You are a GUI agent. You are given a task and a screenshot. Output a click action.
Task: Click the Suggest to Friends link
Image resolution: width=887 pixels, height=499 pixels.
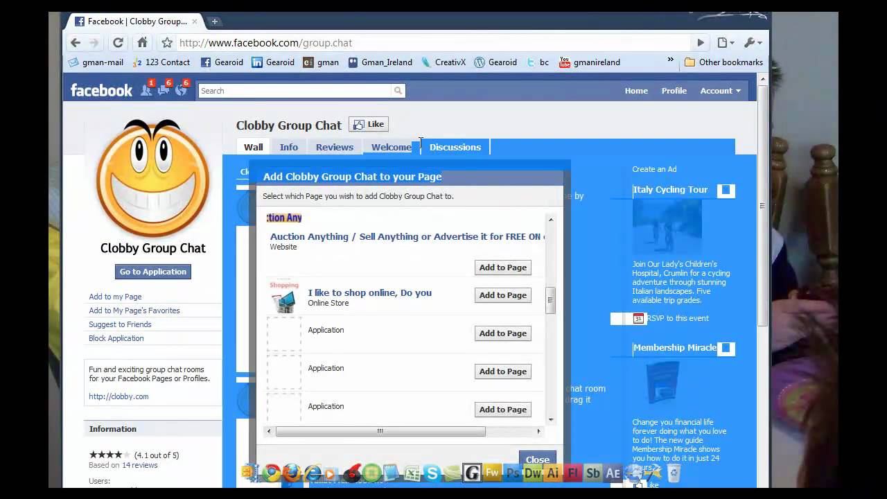[120, 324]
